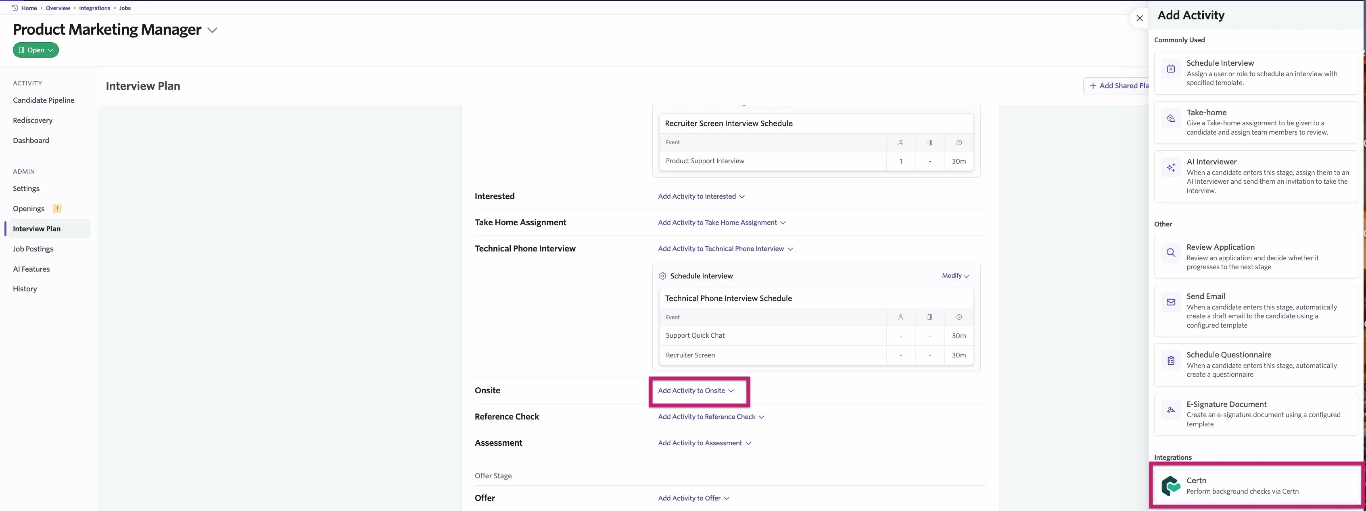
Task: Open Rediscovery in the sidebar
Action: (33, 120)
